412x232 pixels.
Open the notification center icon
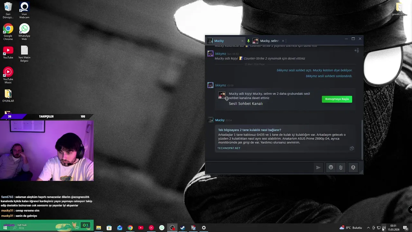tap(405, 228)
